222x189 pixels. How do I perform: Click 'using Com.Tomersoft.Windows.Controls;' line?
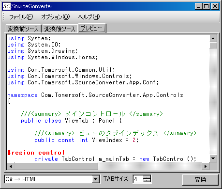[70, 76]
